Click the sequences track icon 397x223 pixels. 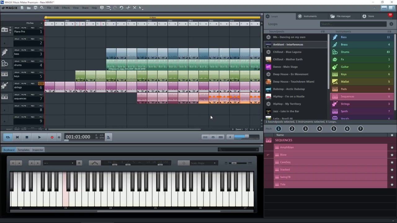[x=4, y=97]
